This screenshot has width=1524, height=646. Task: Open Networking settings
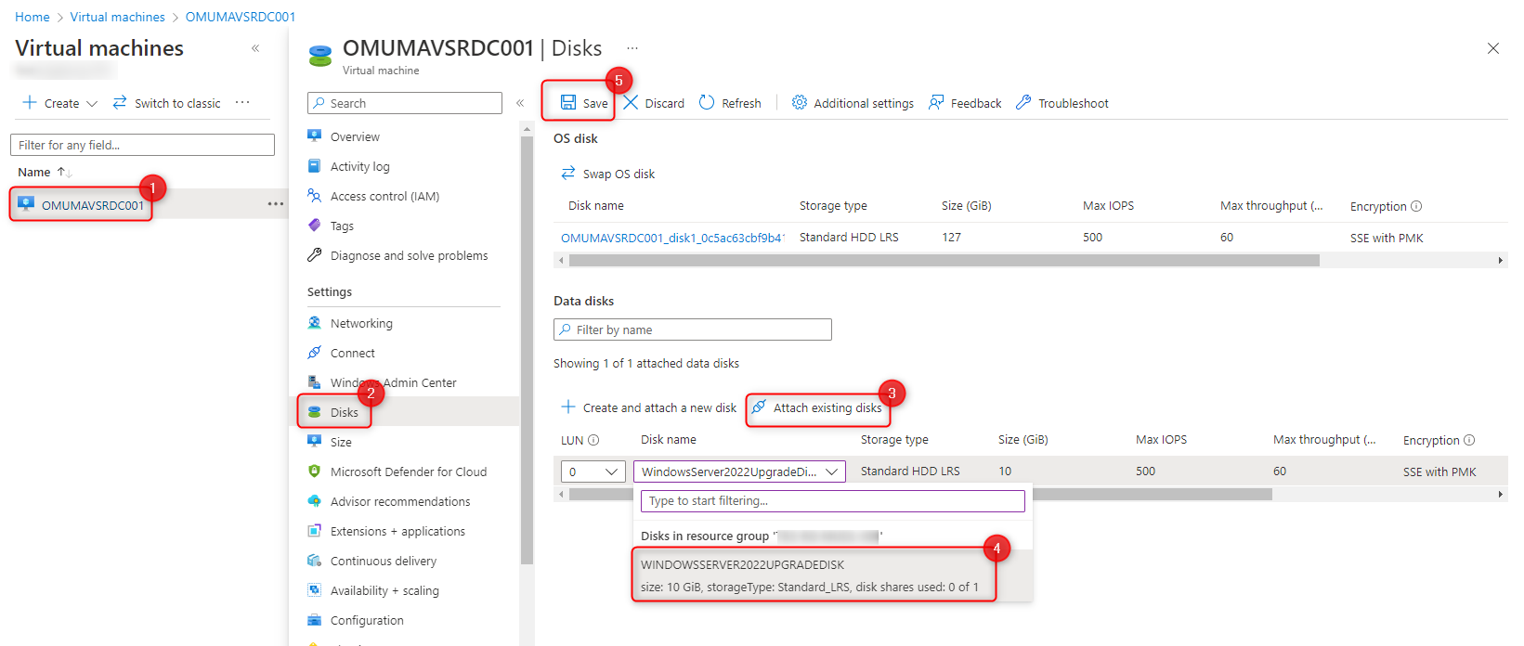[x=361, y=323]
